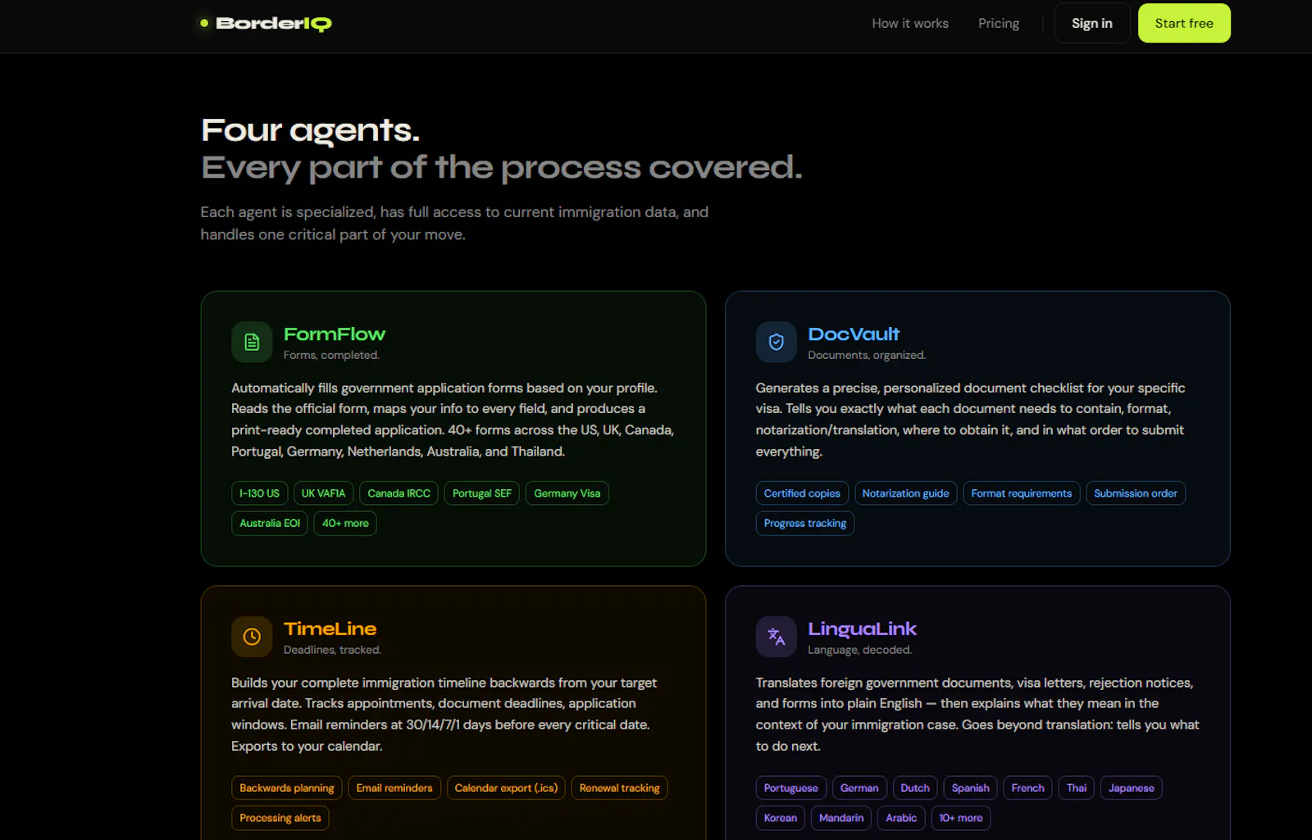1312x840 pixels.
Task: Select the Dutch language tag
Action: [x=915, y=788]
